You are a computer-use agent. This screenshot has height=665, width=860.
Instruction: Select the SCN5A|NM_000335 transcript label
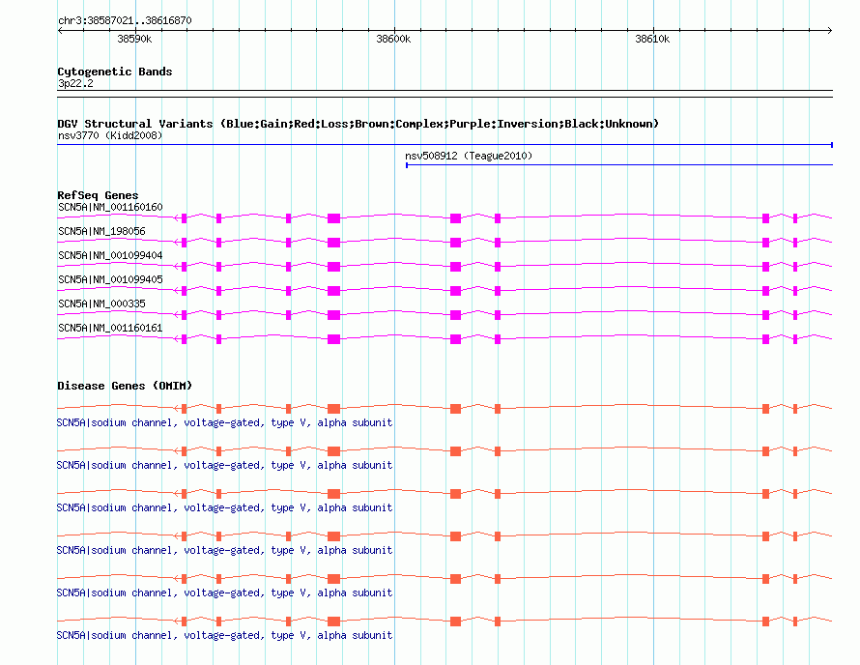pyautogui.click(x=102, y=304)
